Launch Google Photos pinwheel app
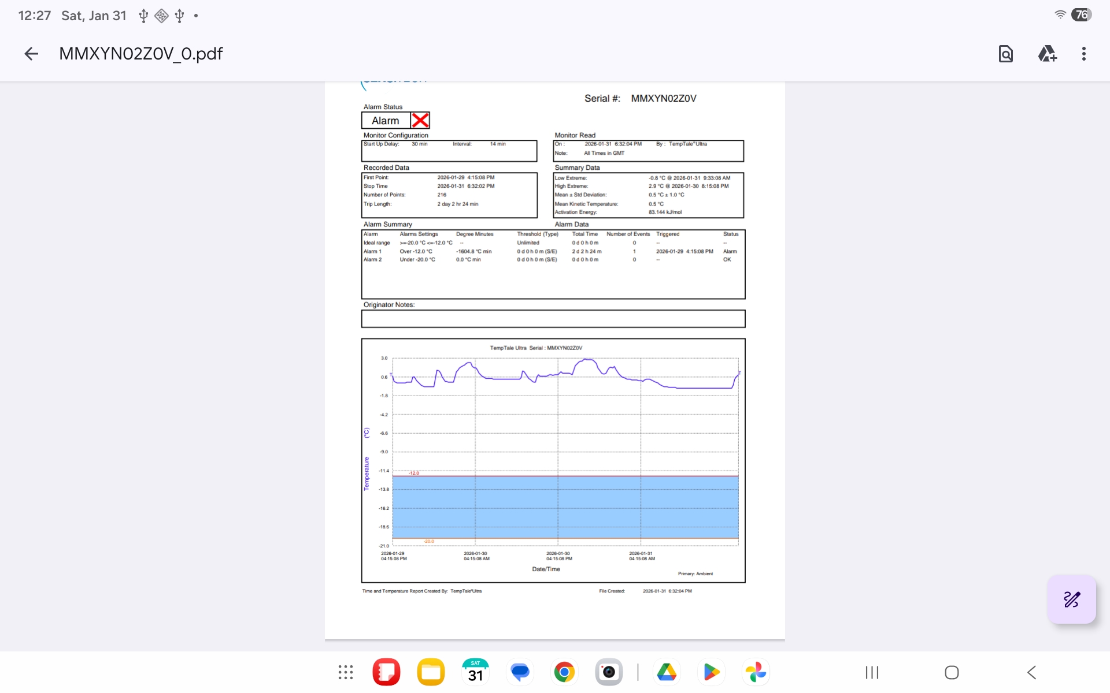1110x693 pixels. coord(756,672)
